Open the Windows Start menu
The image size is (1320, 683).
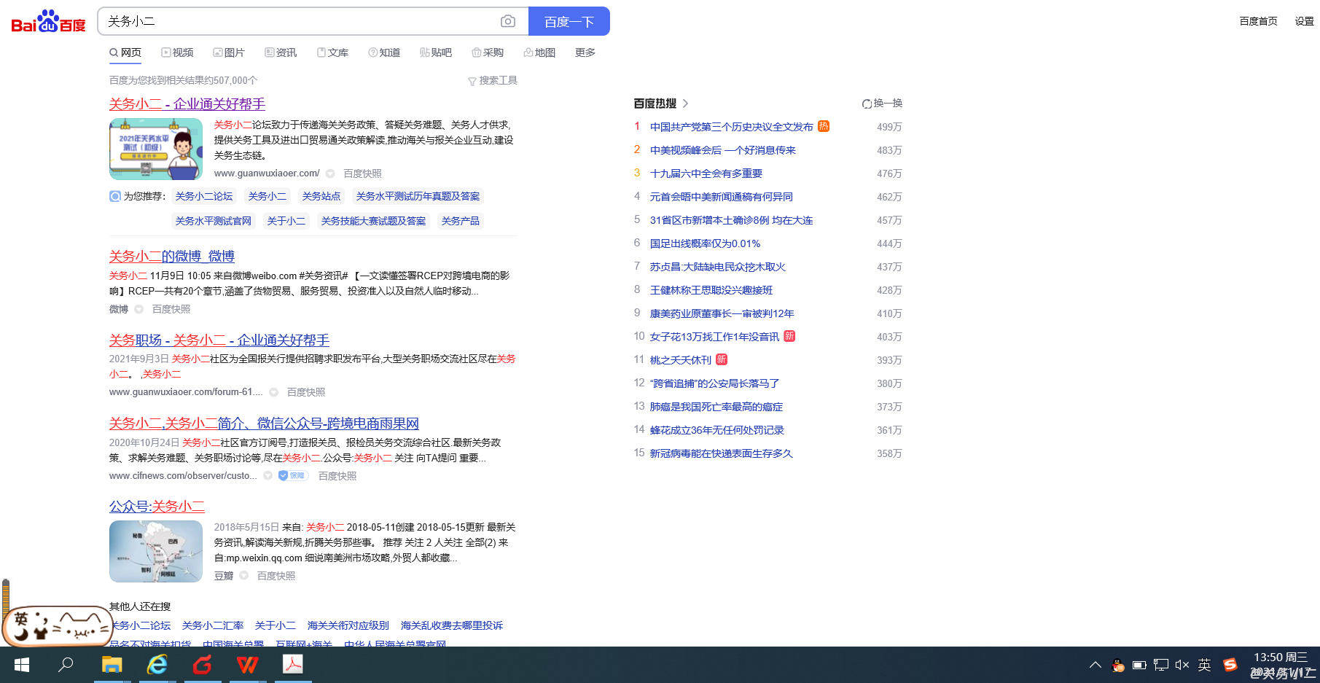[x=22, y=665]
